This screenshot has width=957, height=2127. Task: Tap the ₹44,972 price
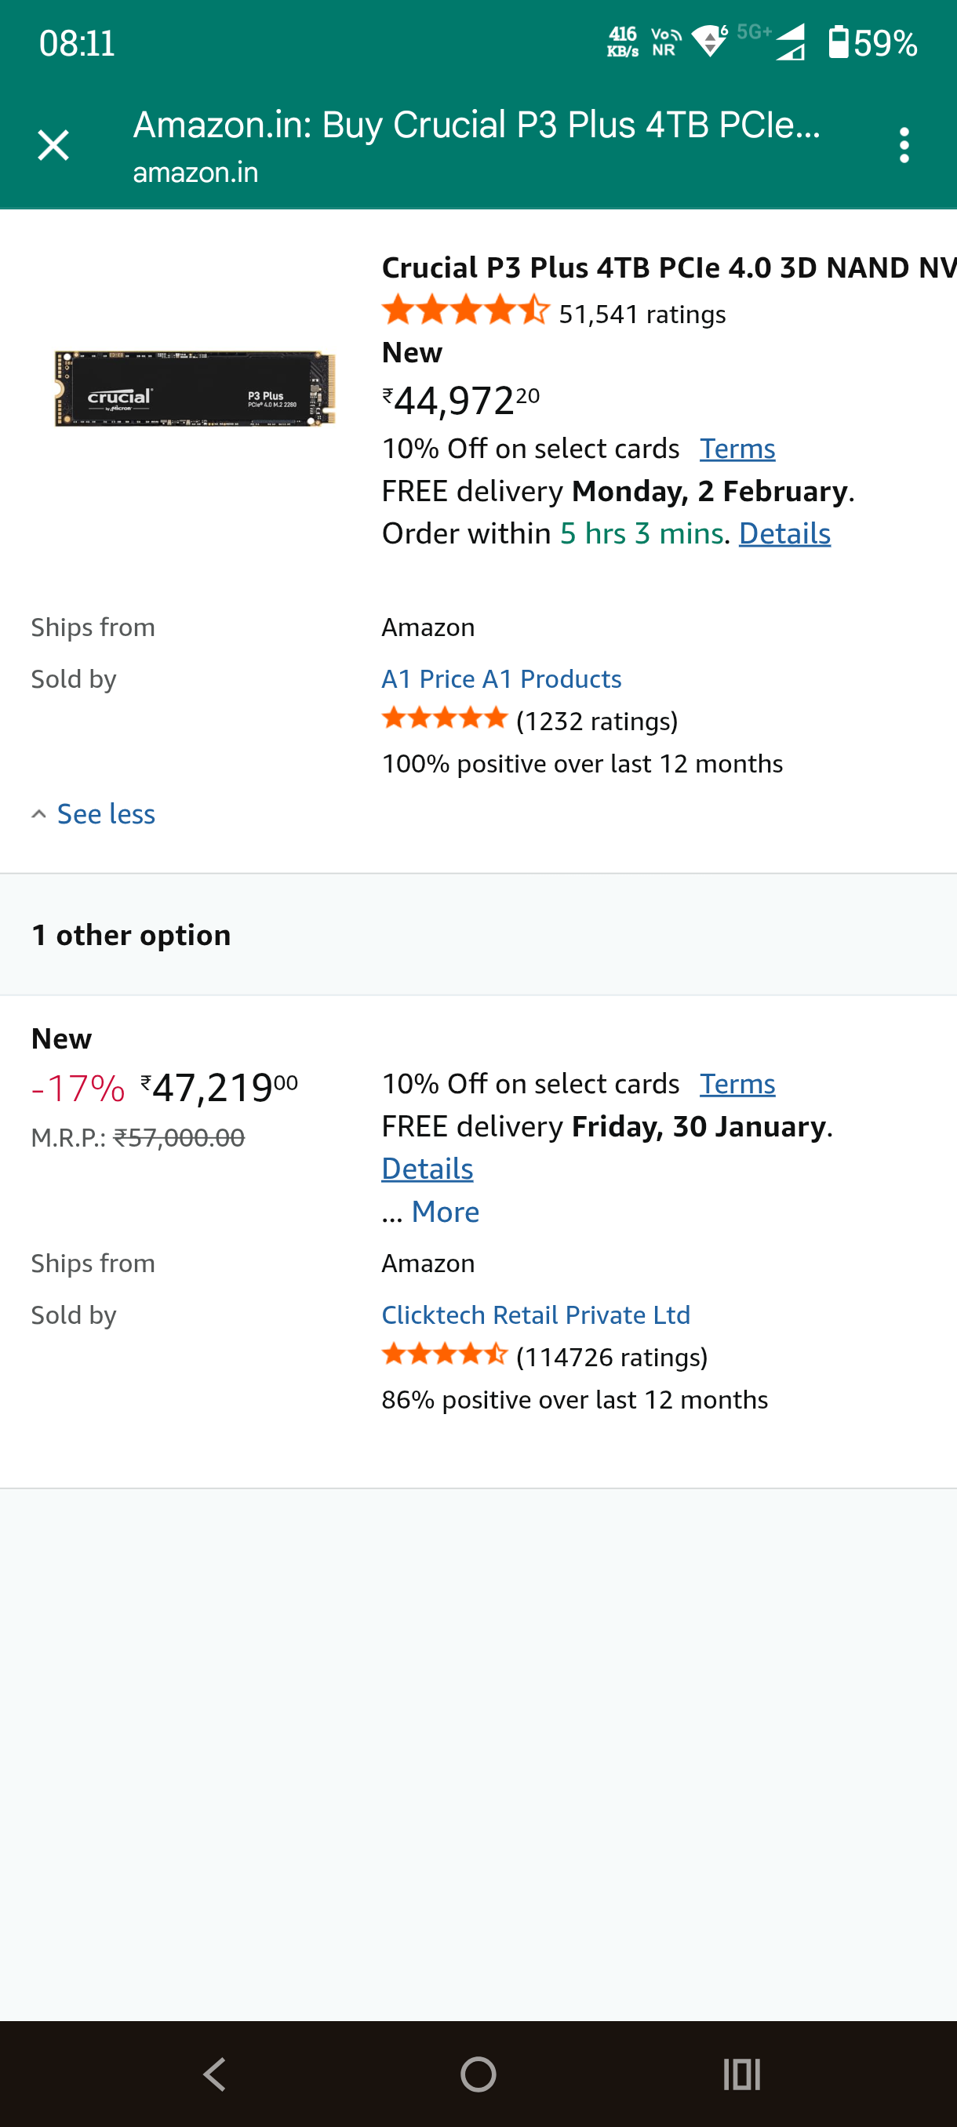tap(460, 401)
